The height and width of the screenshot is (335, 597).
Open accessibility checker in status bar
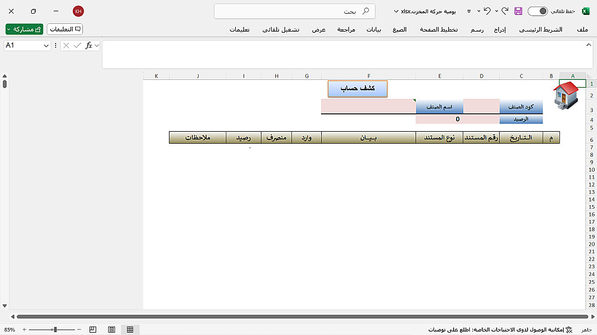(500, 329)
